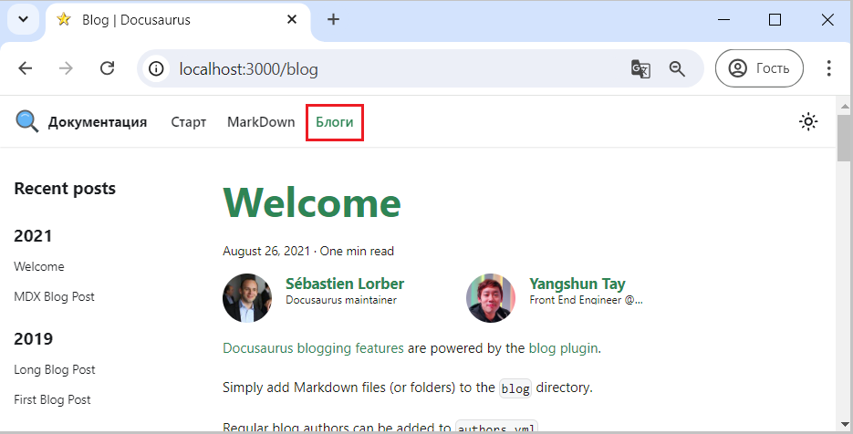Select the Blog | Docusaurus browser tab
The image size is (853, 434).
pos(178,21)
